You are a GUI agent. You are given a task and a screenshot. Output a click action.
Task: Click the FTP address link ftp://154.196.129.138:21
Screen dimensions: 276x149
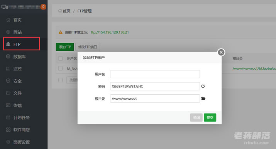click(110, 32)
